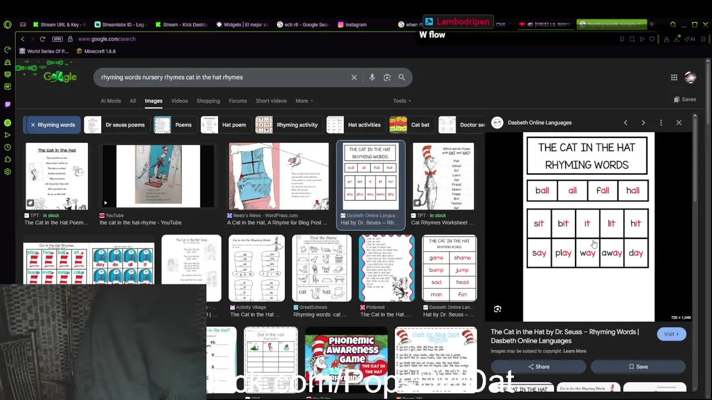Bookmark page with heart icon

coord(652,39)
